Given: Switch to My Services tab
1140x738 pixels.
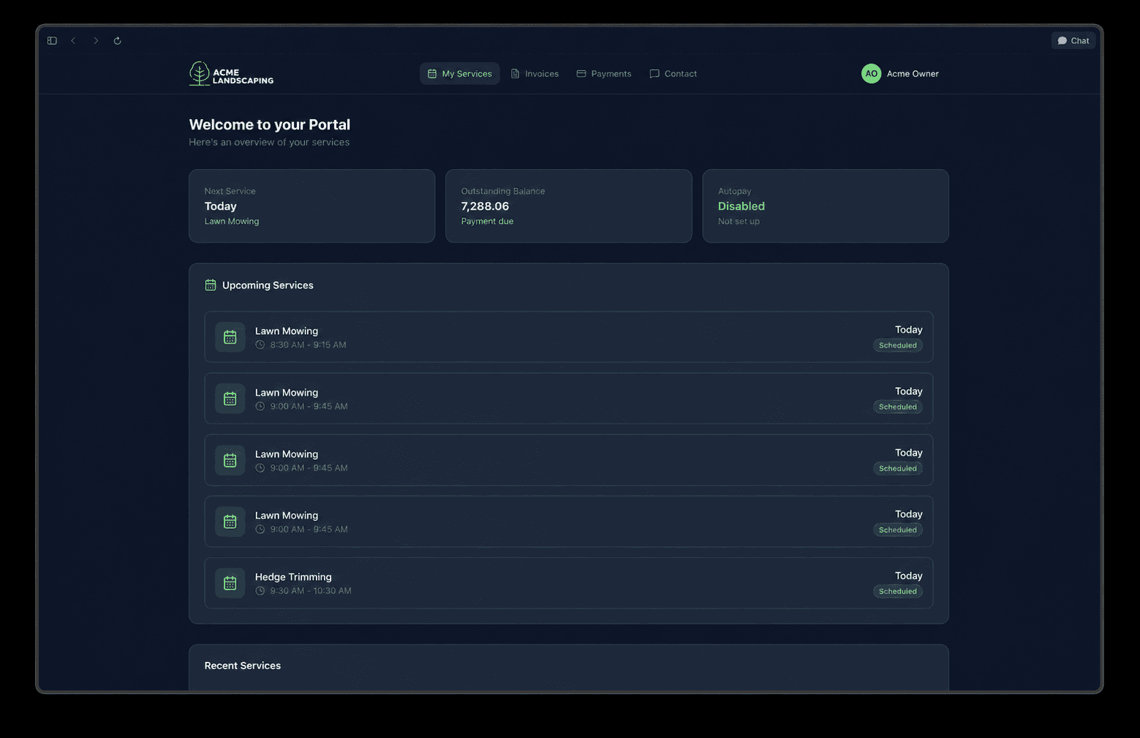Looking at the screenshot, I should click(460, 74).
